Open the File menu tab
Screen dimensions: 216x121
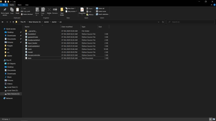click(x=4, y=5)
